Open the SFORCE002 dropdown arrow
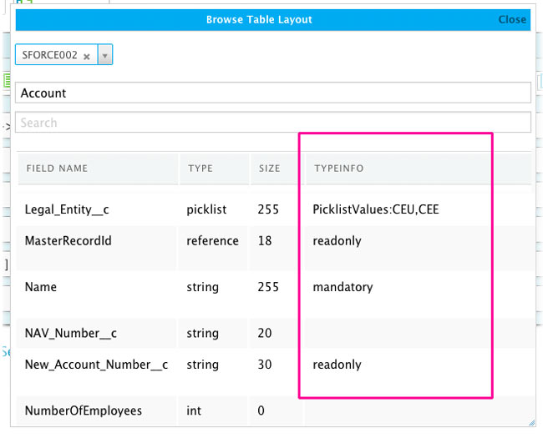 pos(104,55)
